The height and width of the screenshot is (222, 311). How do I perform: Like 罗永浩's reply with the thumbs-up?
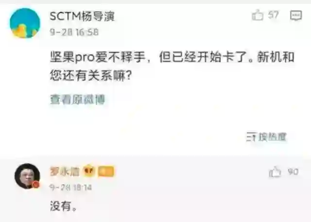[275, 172]
